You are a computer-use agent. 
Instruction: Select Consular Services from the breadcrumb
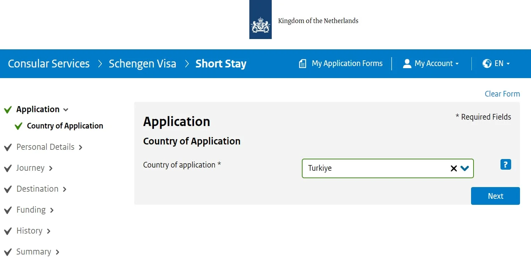click(49, 63)
